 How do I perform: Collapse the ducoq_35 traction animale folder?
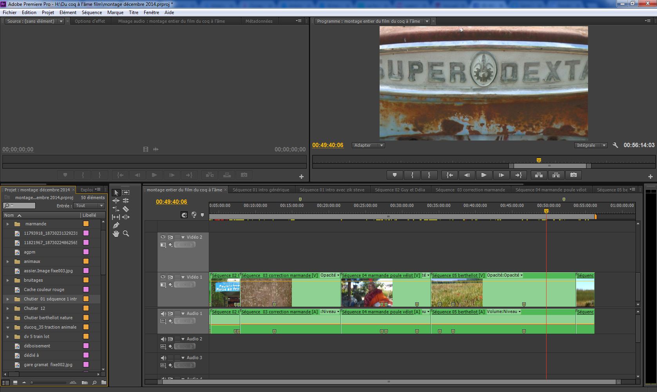(7, 327)
